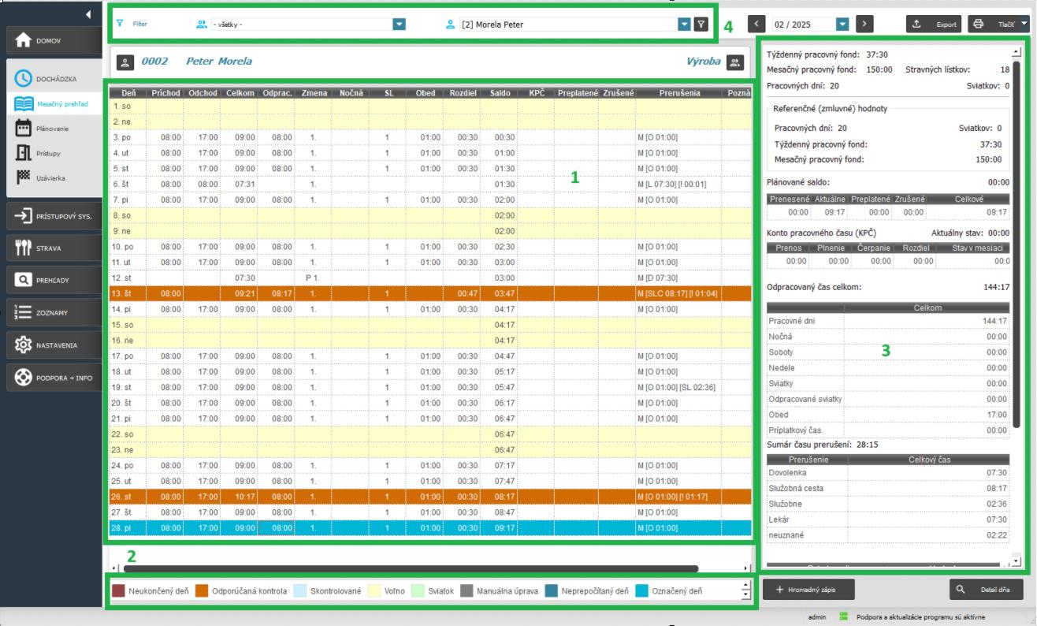Collapse the left sidebar with arrow icon
Image resolution: width=1037 pixels, height=626 pixels.
click(87, 14)
